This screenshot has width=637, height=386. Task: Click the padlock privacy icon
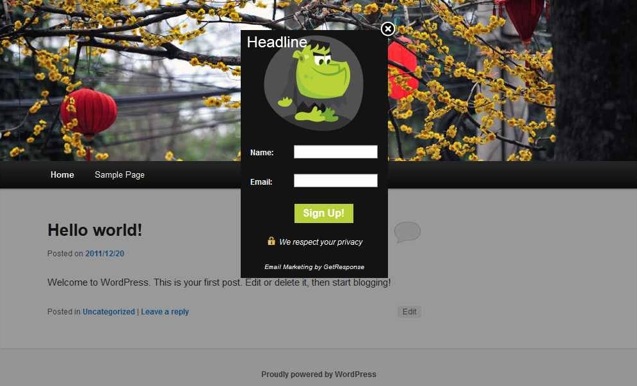coord(271,242)
